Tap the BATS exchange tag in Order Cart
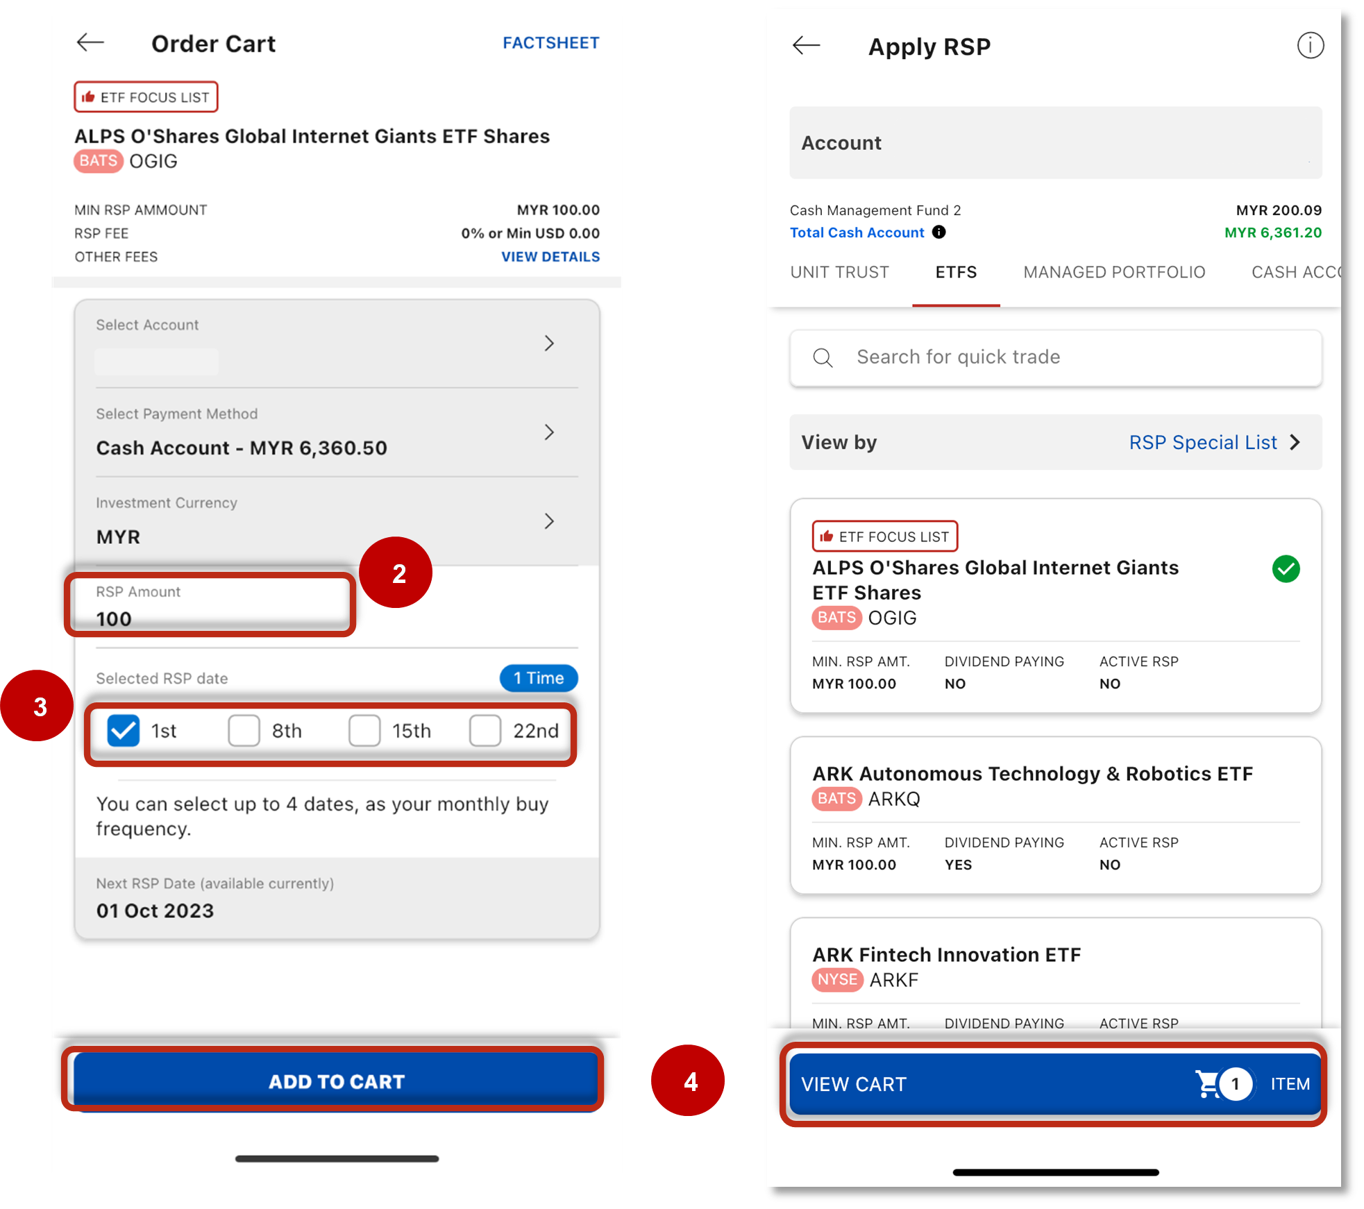 (98, 161)
